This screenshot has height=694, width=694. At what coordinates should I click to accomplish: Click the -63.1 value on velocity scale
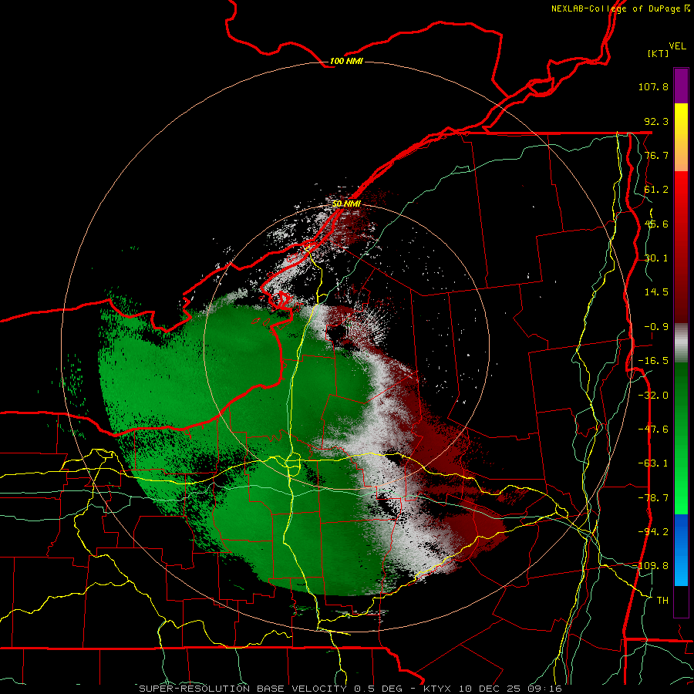(653, 463)
